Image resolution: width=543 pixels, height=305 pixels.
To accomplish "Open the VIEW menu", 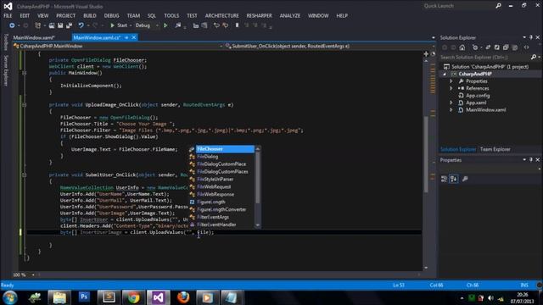I will click(x=43, y=15).
